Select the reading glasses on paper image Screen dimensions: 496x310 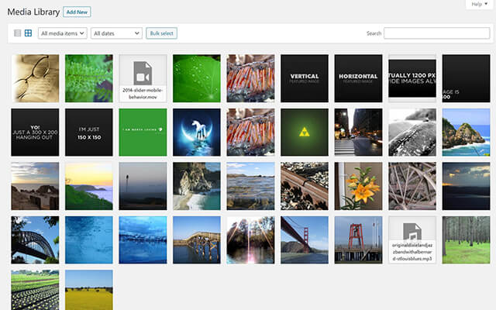(x=35, y=78)
